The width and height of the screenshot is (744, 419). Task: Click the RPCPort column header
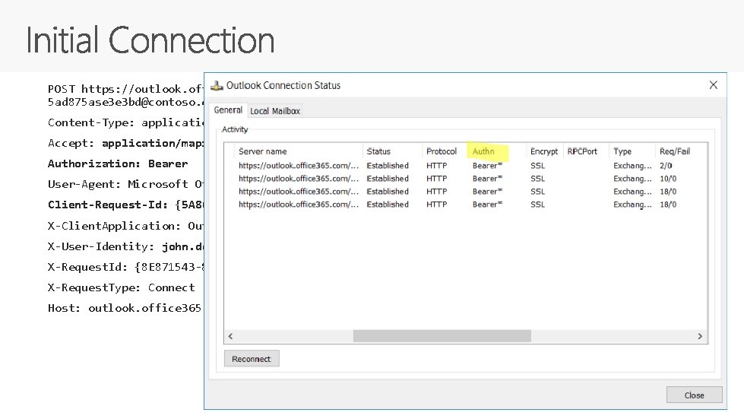(x=587, y=151)
